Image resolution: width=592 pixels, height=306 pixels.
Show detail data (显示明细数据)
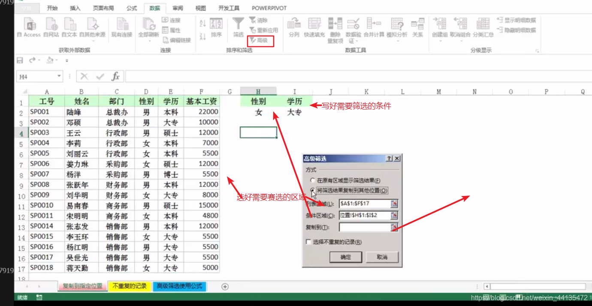coord(516,20)
